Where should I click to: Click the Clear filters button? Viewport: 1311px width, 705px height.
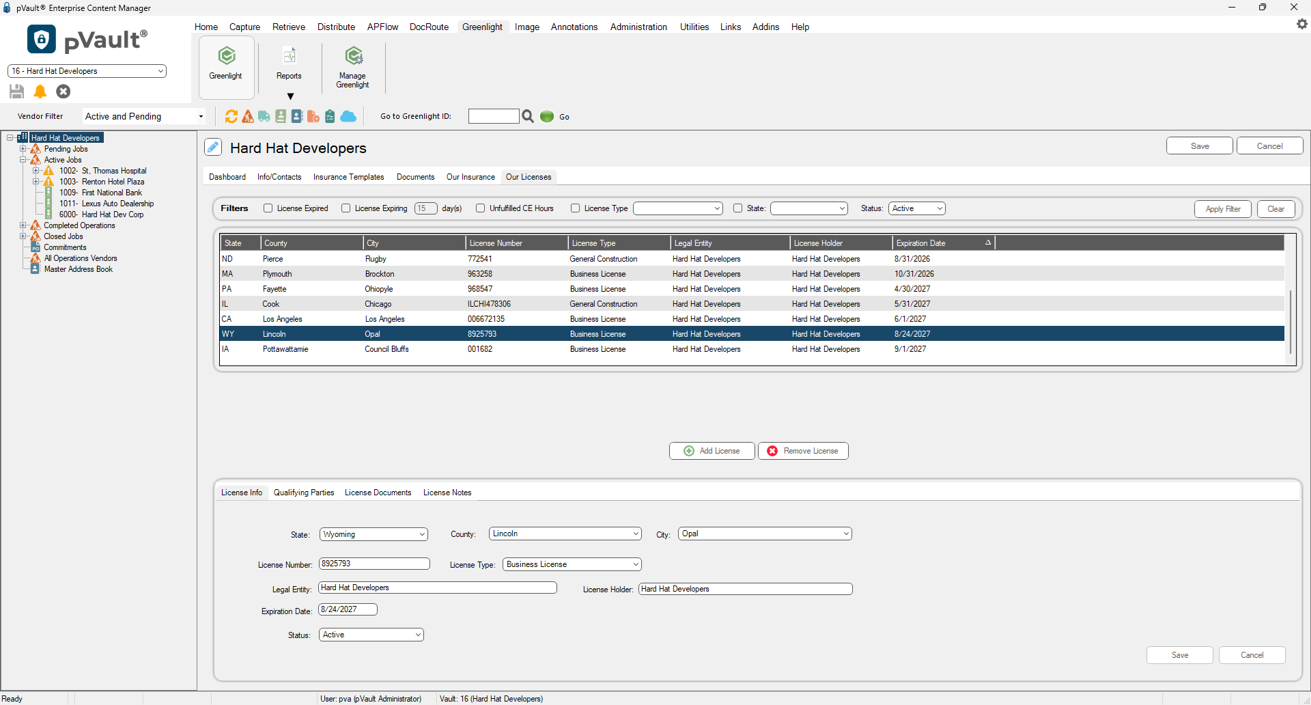click(x=1275, y=209)
